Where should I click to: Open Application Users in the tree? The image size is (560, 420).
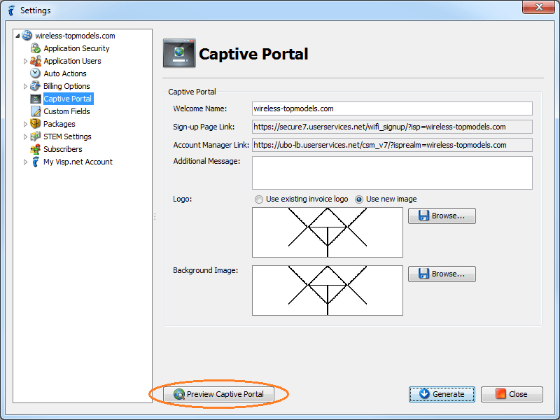(72, 61)
